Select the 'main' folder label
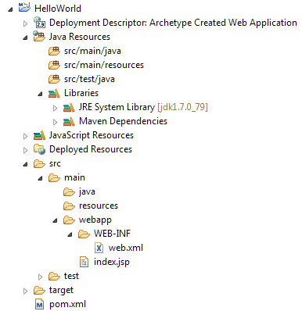 click(x=74, y=177)
